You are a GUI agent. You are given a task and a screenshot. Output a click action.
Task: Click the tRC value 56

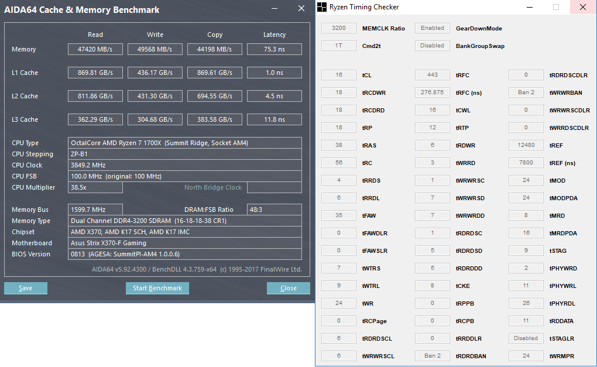[x=339, y=163]
